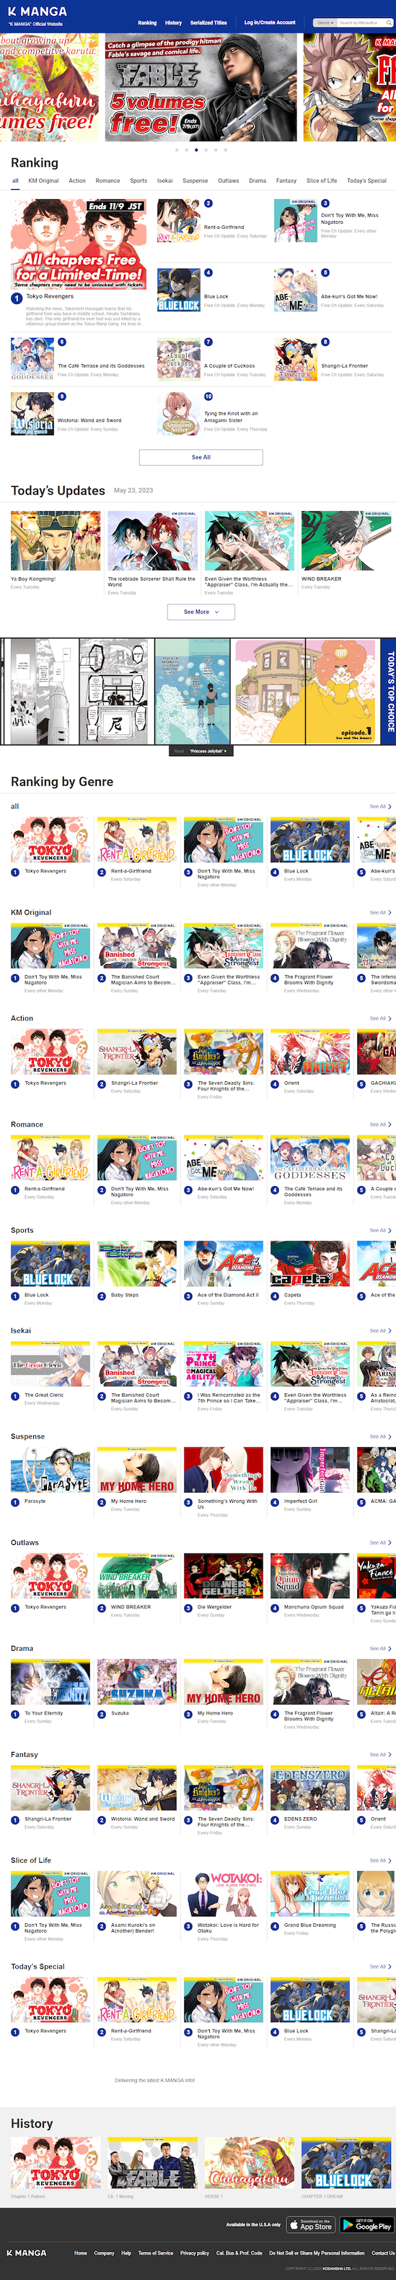Screen dimensions: 396x2280
Task: Open the History page from the header
Action: coord(173,22)
